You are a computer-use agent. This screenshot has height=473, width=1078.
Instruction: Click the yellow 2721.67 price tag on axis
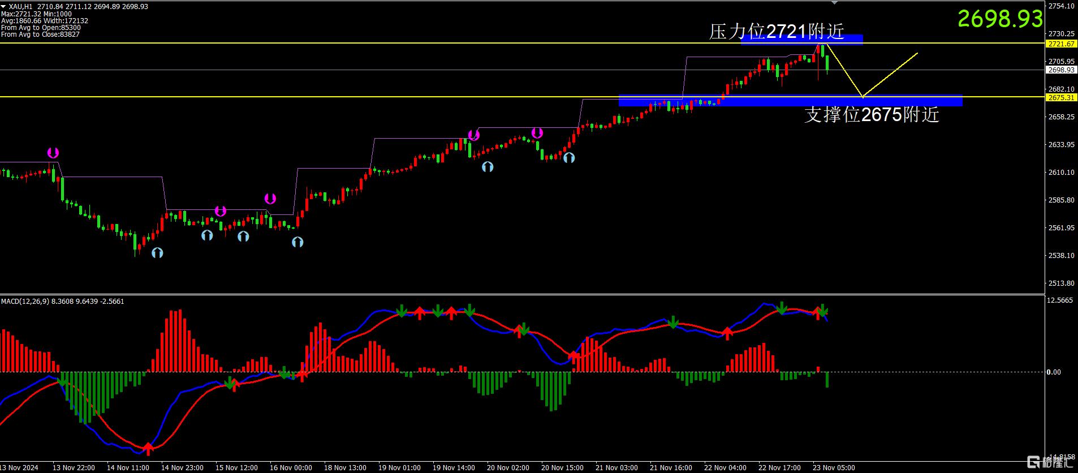pyautogui.click(x=1061, y=44)
